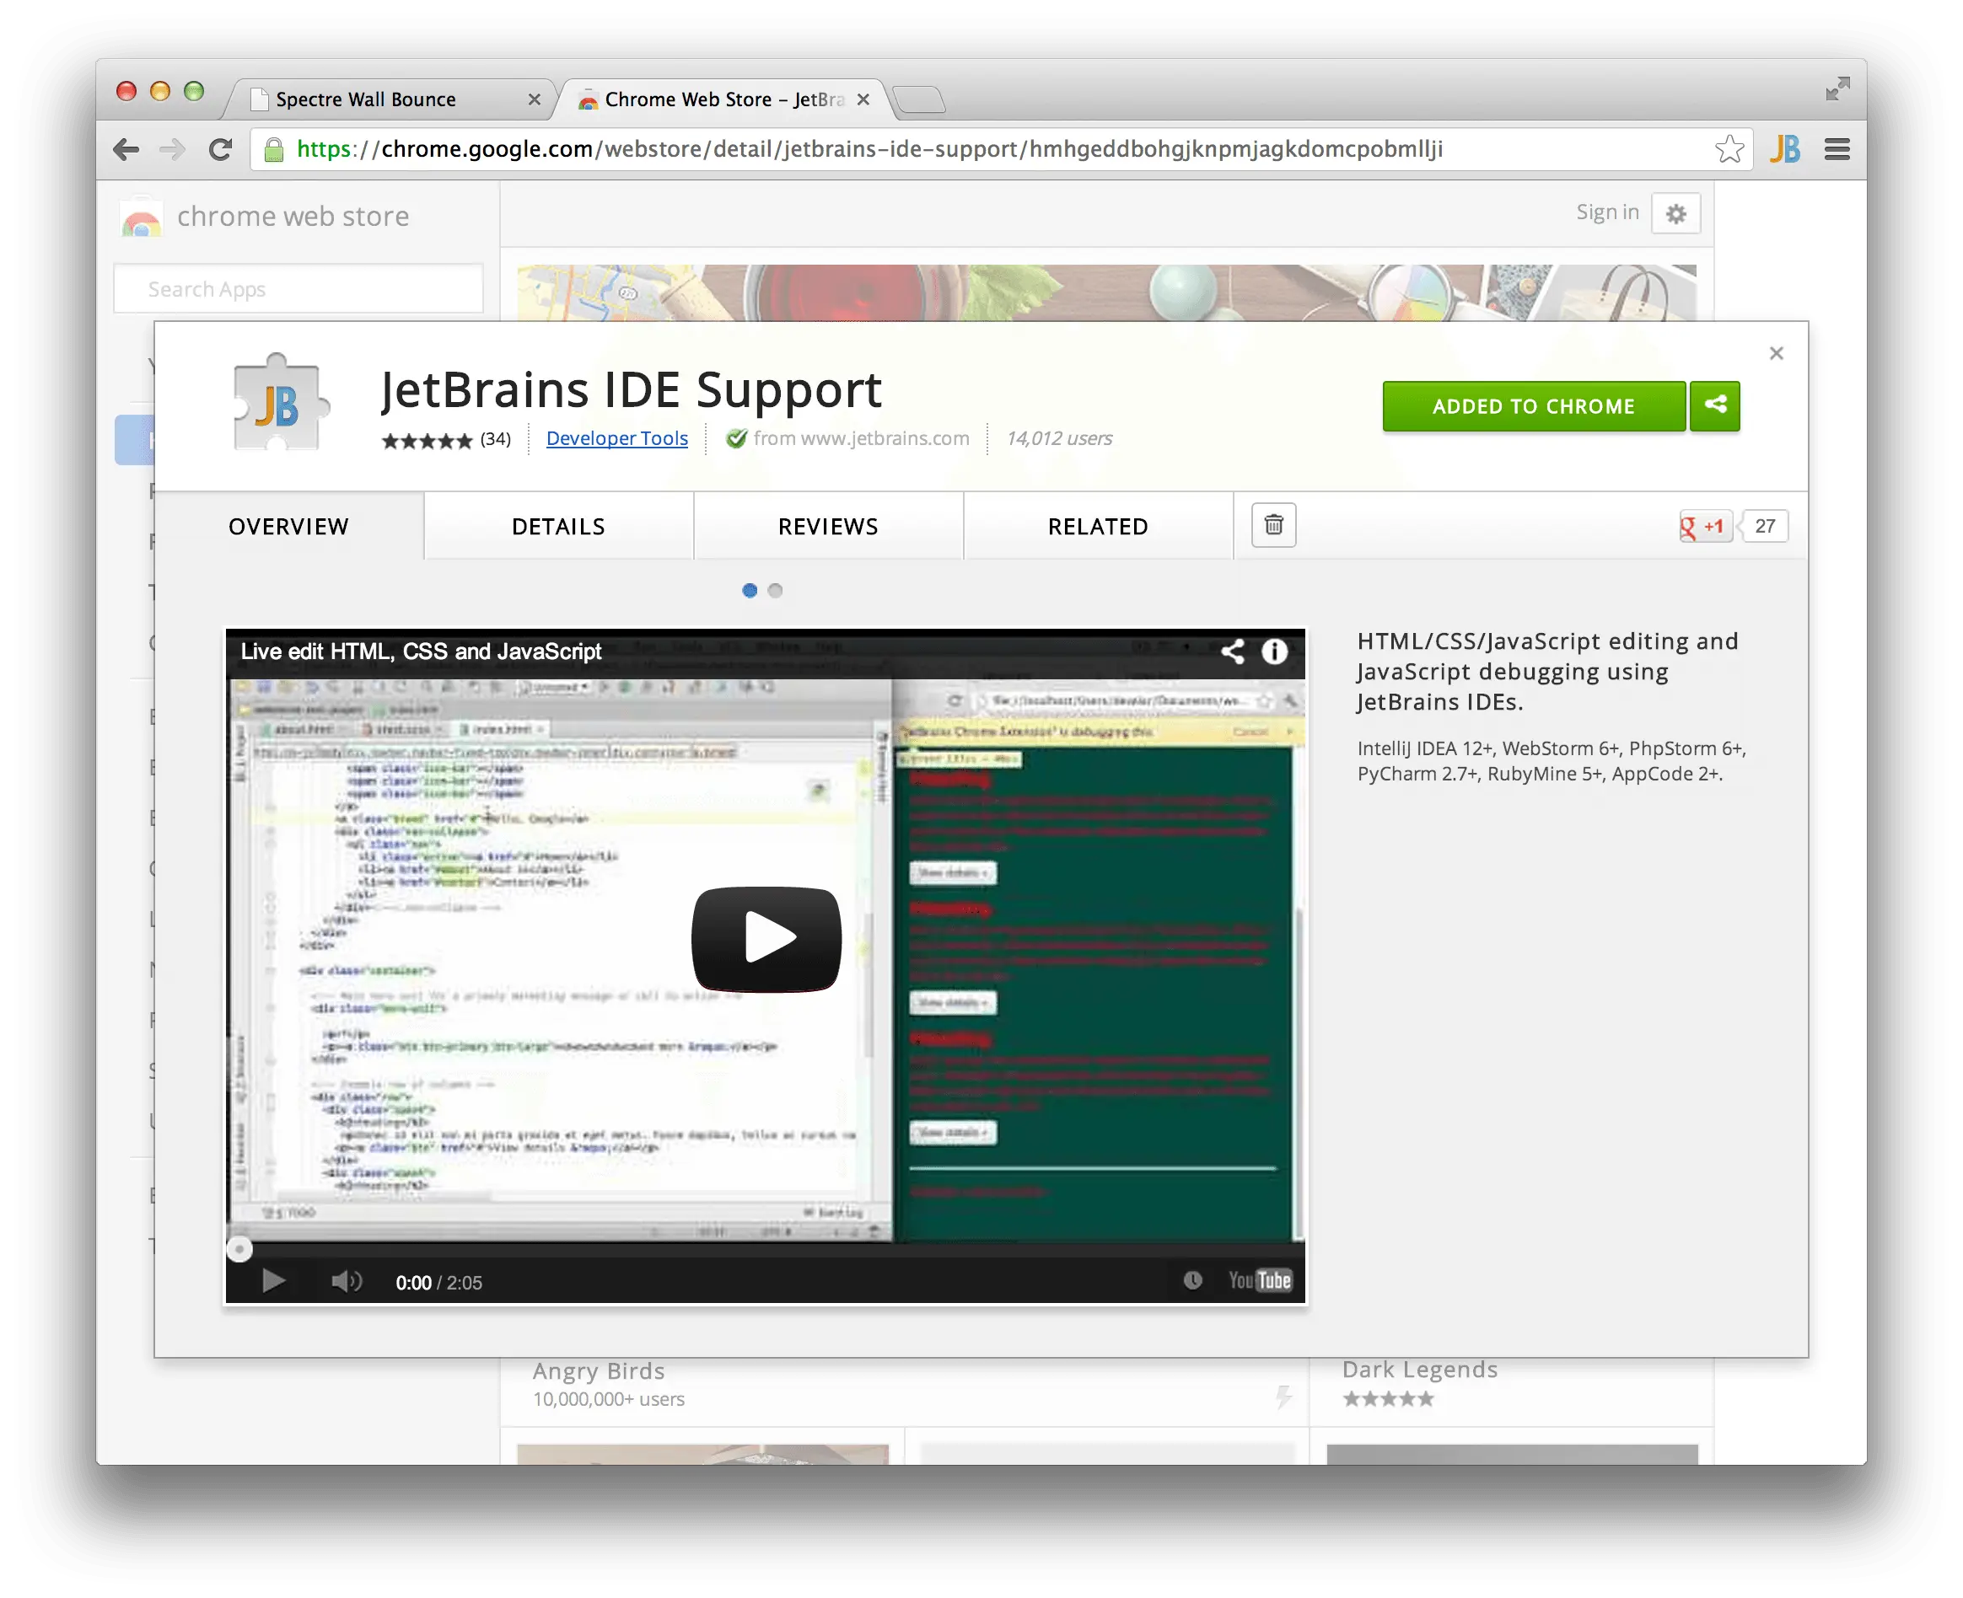The width and height of the screenshot is (1963, 1598).
Task: Select the second carousel dot
Action: [x=776, y=590]
